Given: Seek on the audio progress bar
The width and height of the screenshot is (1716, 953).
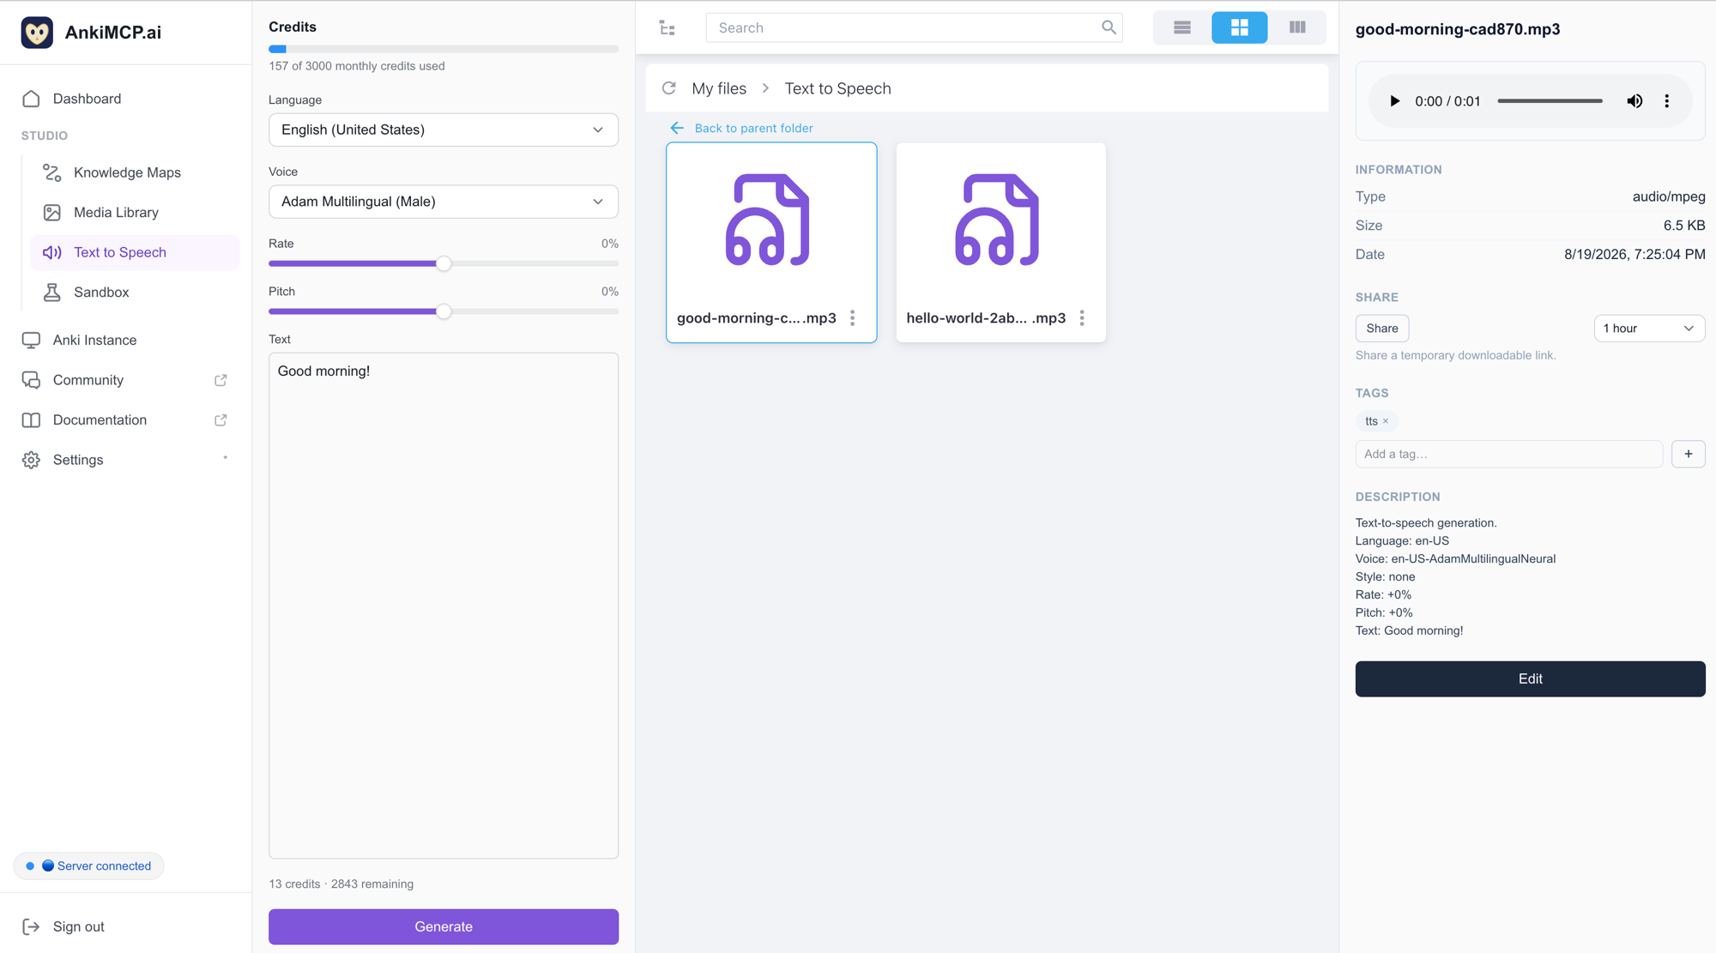Looking at the screenshot, I should [1550, 101].
